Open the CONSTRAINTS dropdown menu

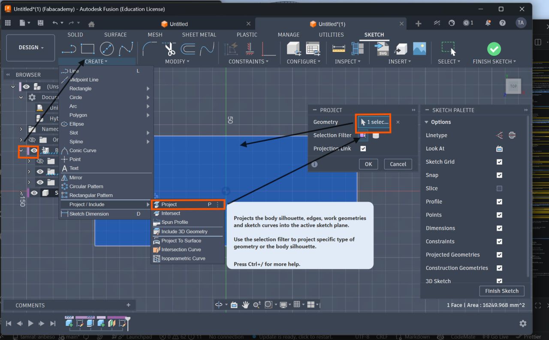point(248,62)
